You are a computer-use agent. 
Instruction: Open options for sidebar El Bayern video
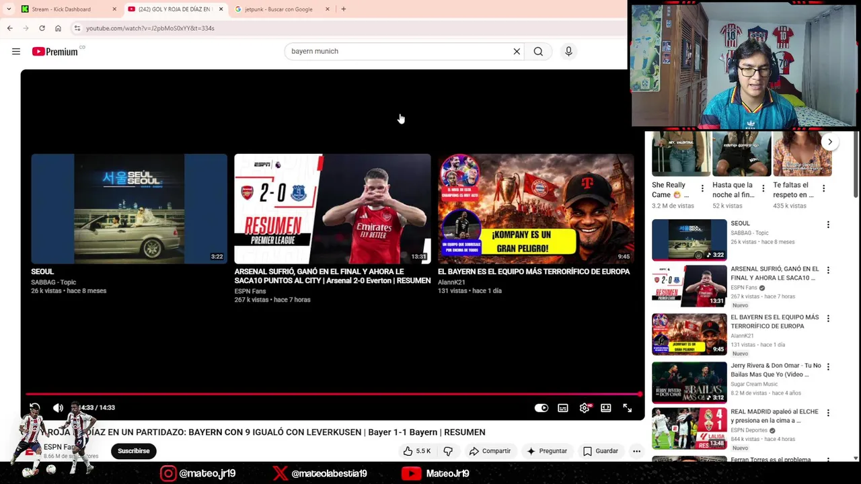(x=828, y=319)
